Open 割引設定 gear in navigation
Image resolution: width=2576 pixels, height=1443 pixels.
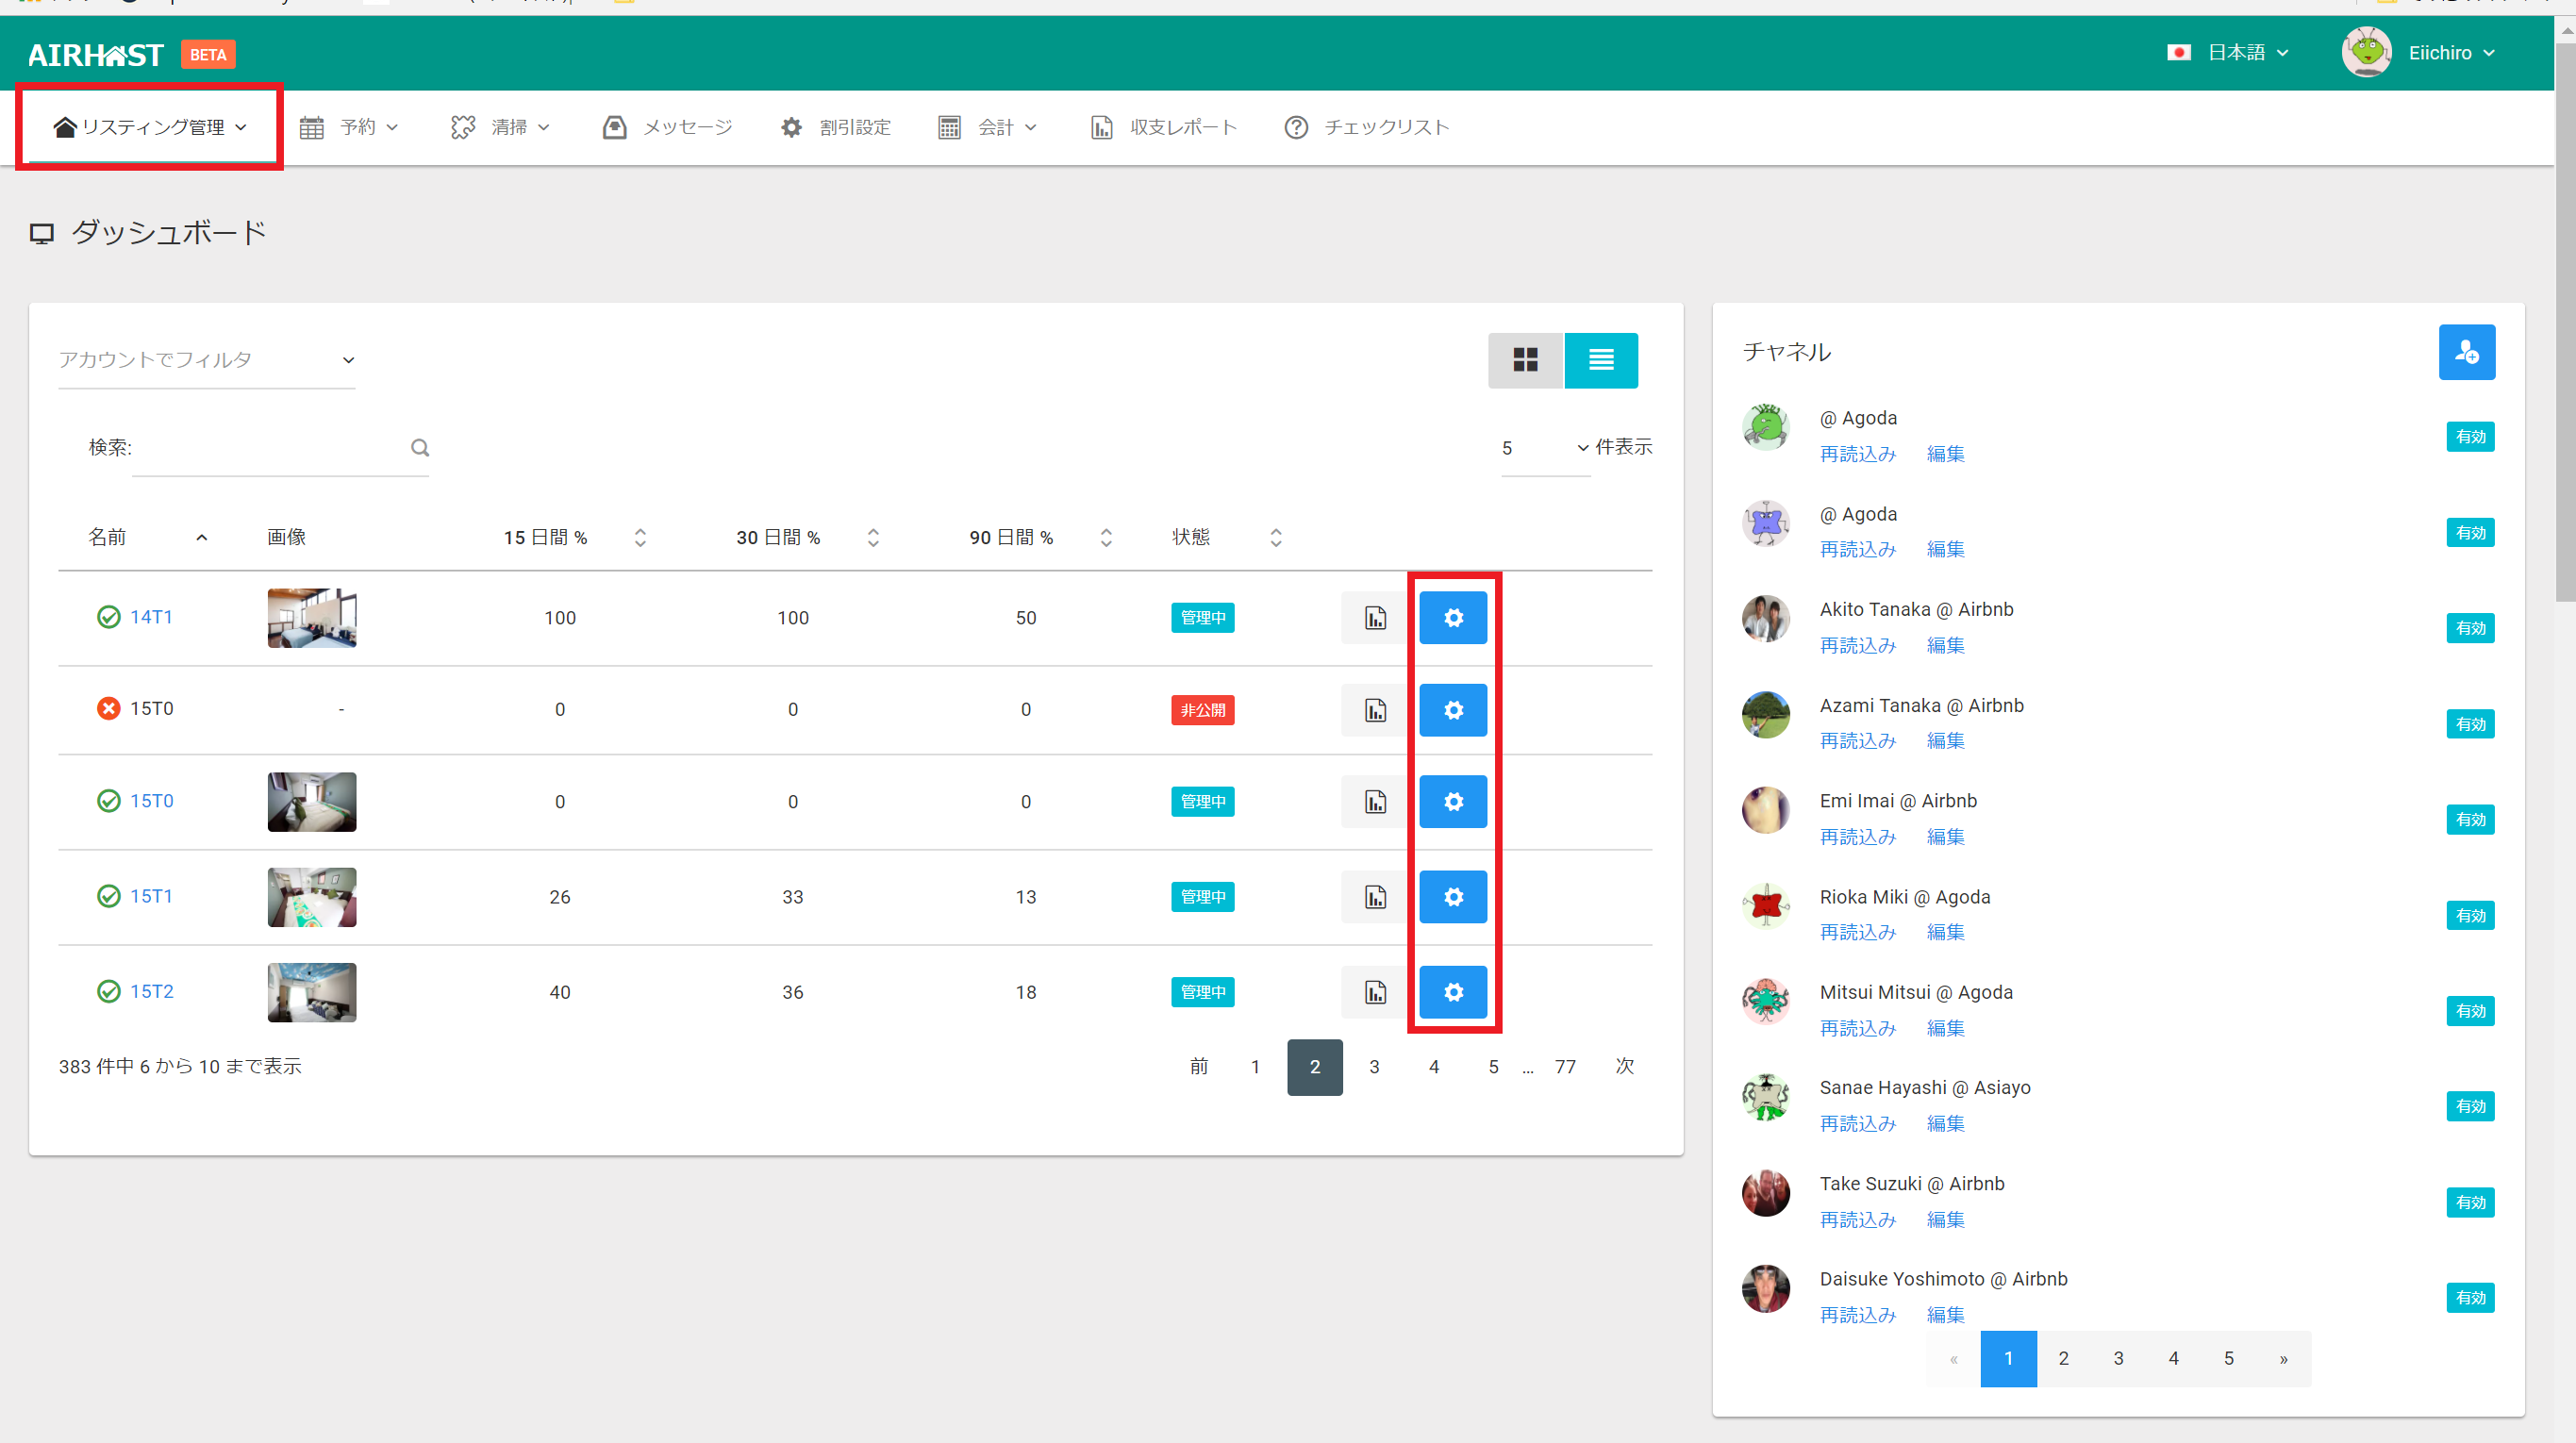791,127
